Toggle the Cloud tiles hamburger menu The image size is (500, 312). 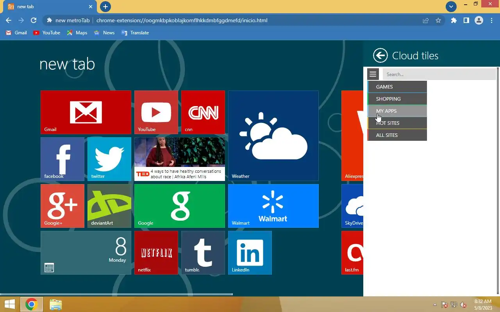373,74
